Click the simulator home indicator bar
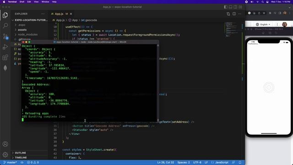 tap(269, 133)
